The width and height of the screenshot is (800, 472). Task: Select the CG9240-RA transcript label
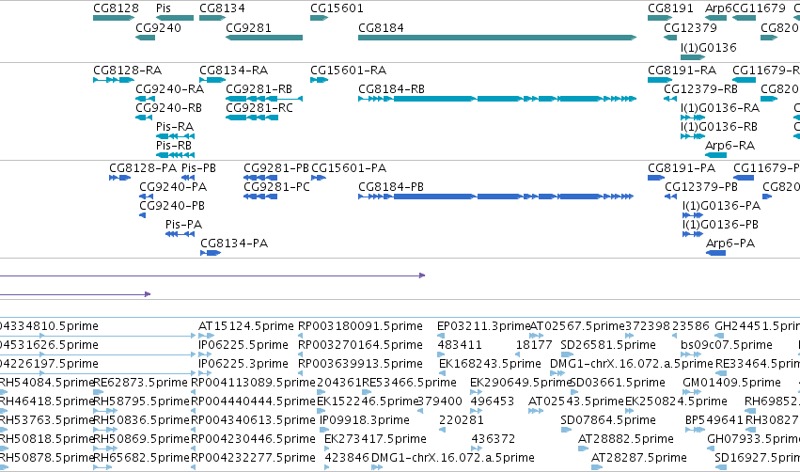click(170, 88)
